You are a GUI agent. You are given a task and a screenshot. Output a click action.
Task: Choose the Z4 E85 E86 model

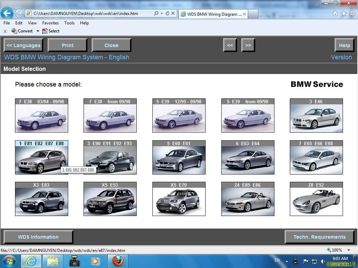[x=248, y=199]
